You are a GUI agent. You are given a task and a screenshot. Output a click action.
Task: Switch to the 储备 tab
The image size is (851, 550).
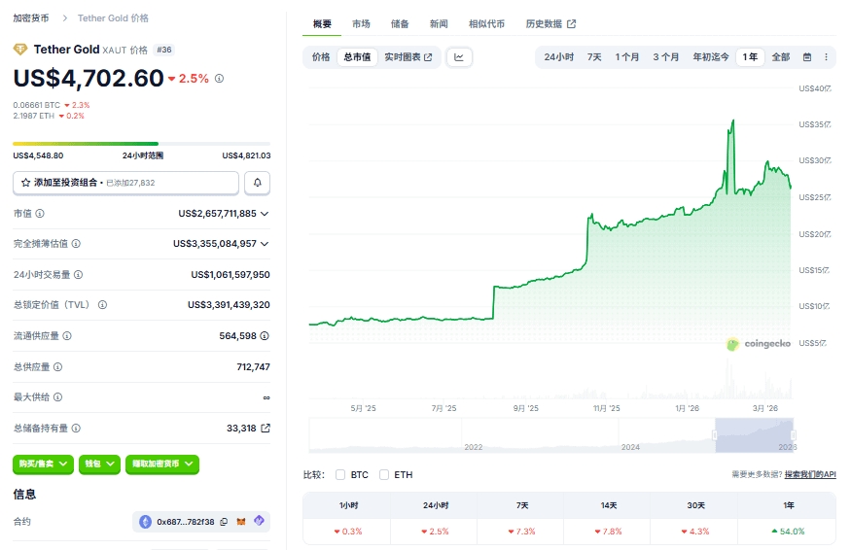click(400, 24)
